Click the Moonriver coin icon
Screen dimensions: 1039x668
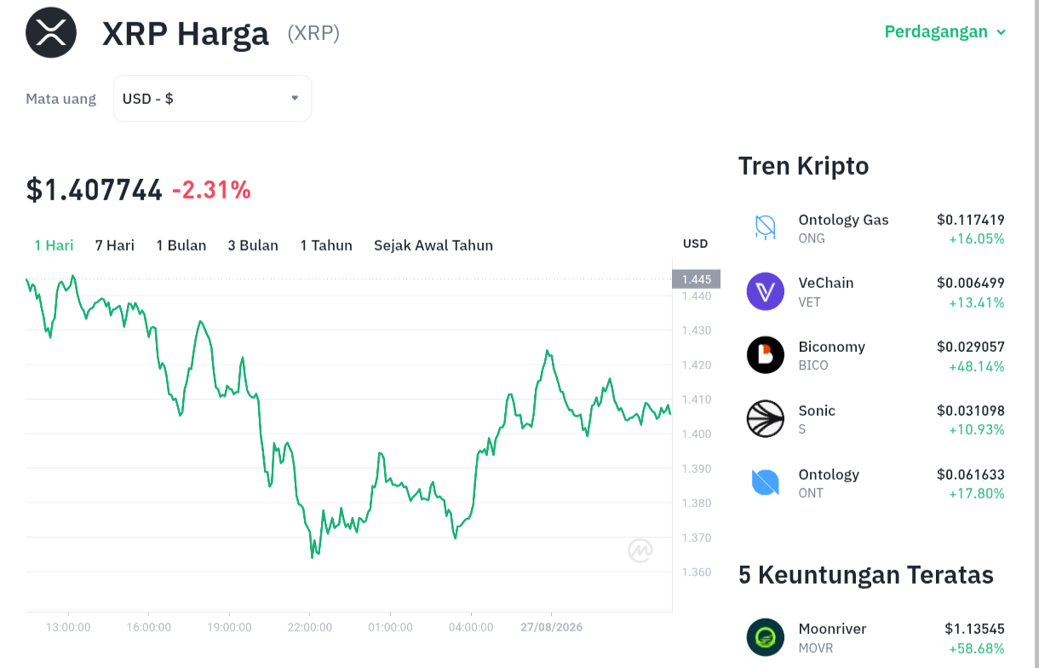[x=765, y=637]
